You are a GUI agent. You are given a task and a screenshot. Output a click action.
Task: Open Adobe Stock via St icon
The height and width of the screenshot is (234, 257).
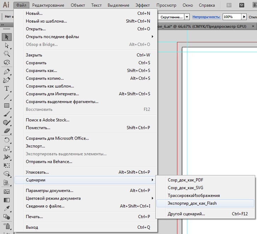click(242, 5)
